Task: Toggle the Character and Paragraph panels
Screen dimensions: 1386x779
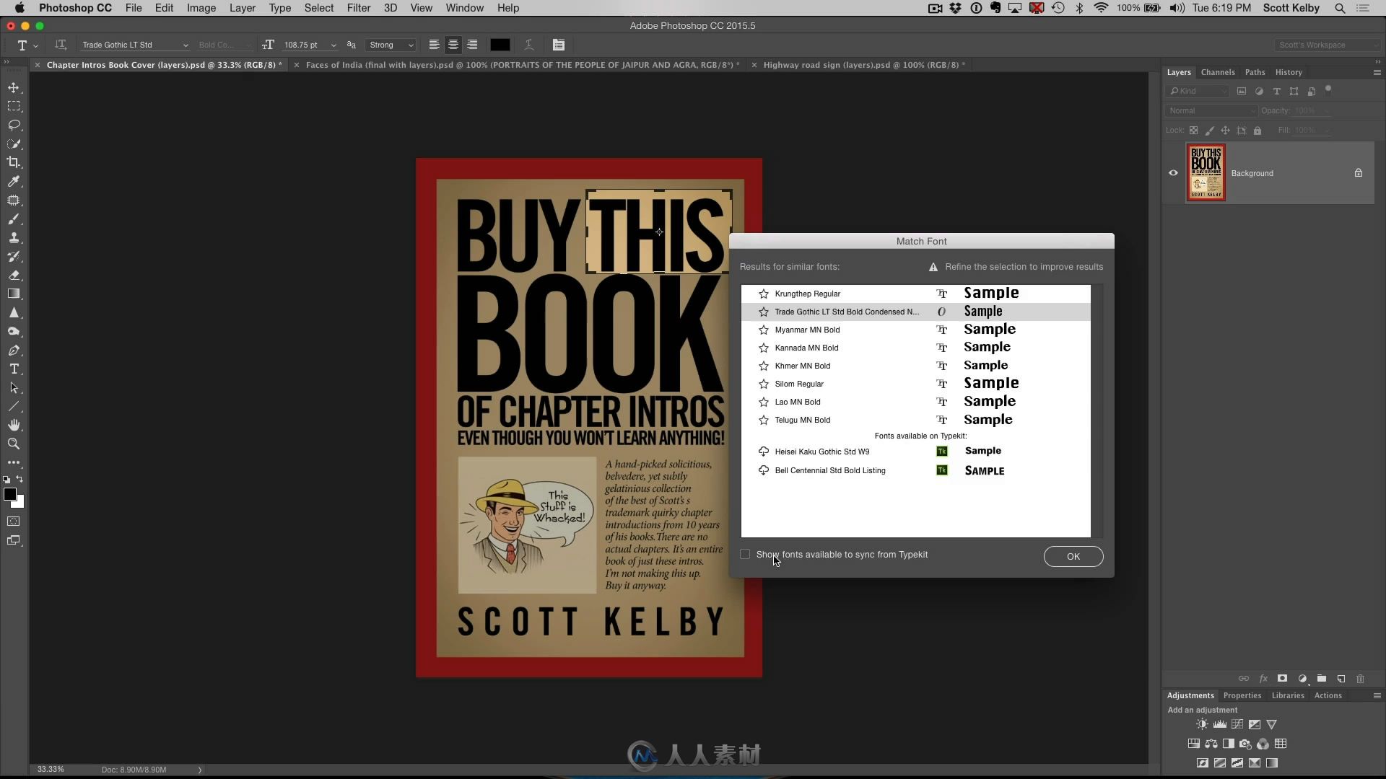Action: pyautogui.click(x=559, y=45)
